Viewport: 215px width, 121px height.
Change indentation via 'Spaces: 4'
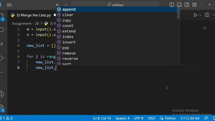coord(122,118)
